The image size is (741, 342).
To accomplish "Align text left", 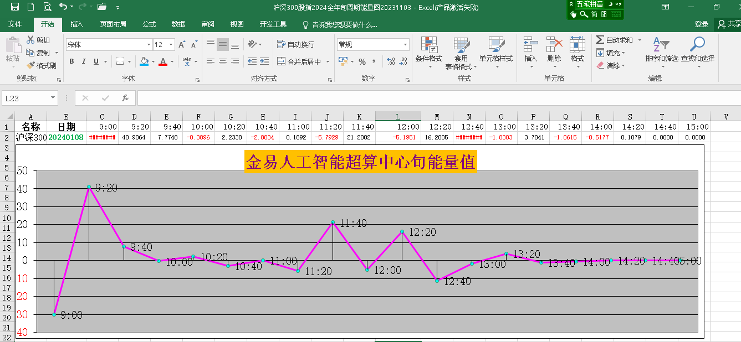I will [x=211, y=61].
